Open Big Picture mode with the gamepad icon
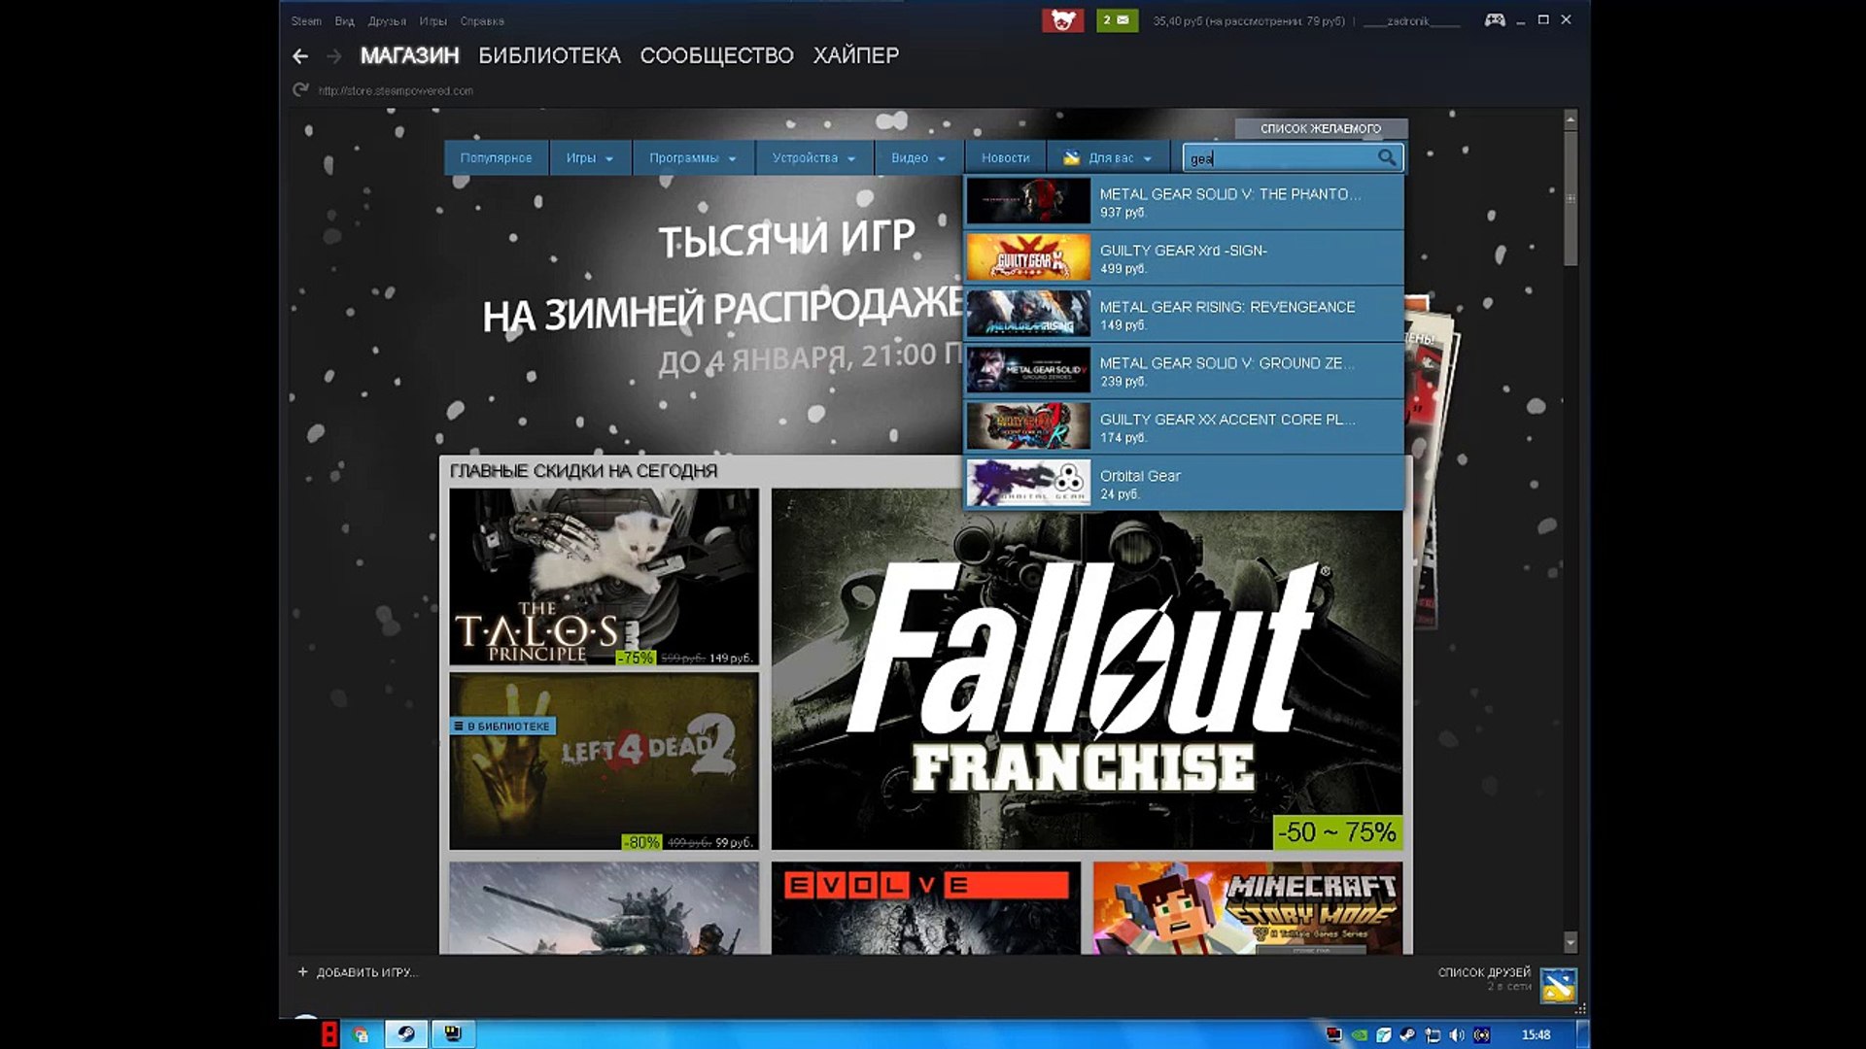 click(1495, 19)
